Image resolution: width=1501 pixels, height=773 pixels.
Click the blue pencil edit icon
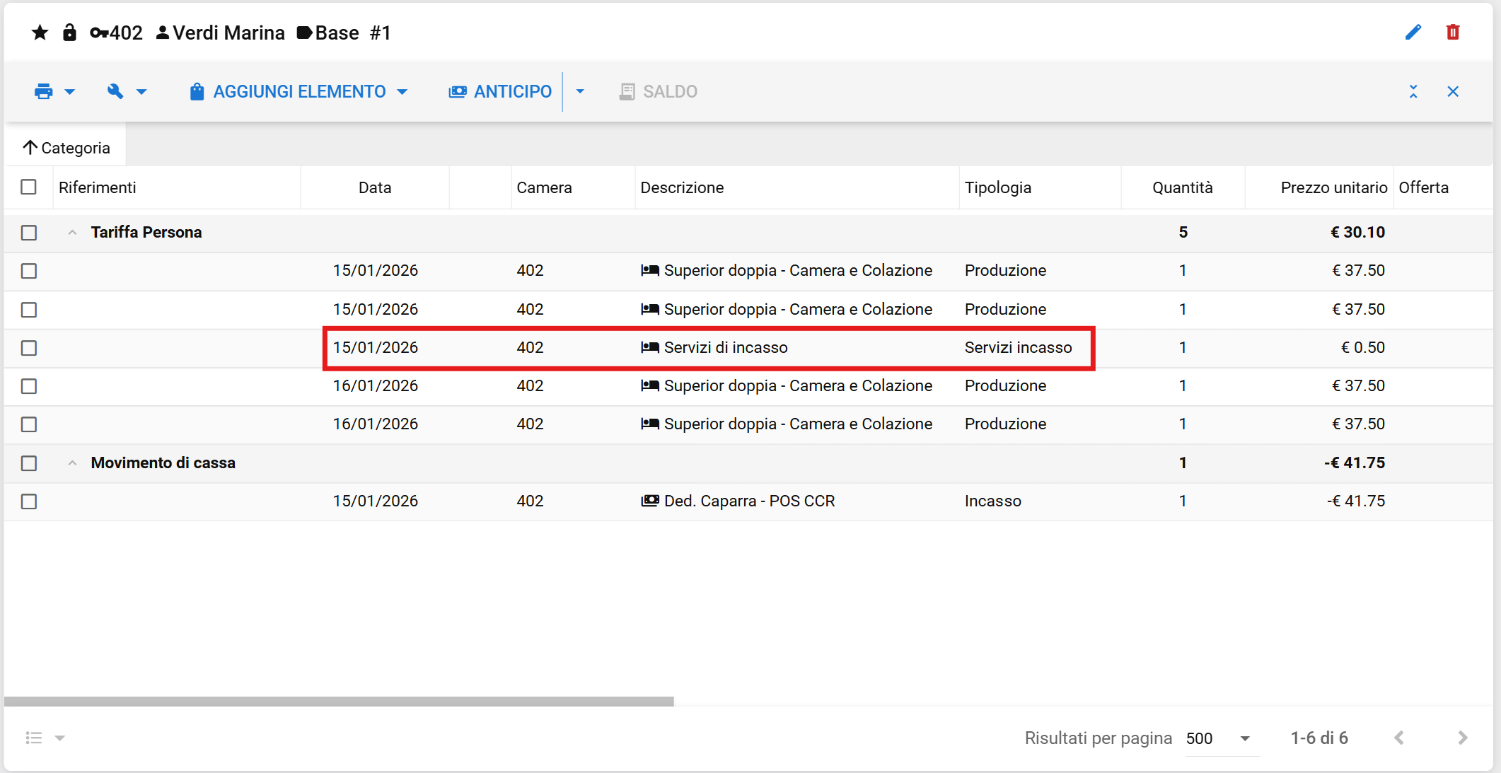[1413, 33]
